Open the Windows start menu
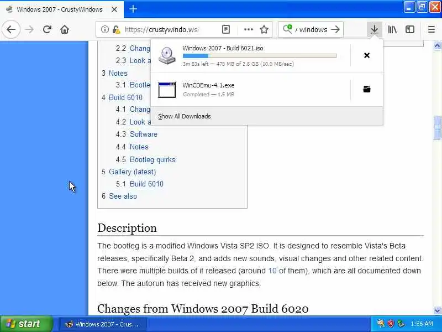The image size is (442, 332). coord(26,324)
